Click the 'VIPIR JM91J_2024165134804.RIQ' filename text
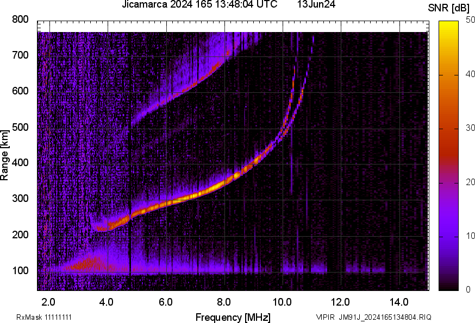 (373, 317)
